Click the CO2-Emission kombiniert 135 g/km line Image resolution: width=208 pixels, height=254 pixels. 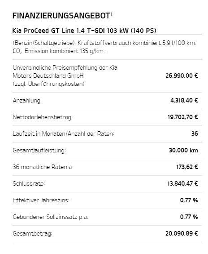[59, 51]
